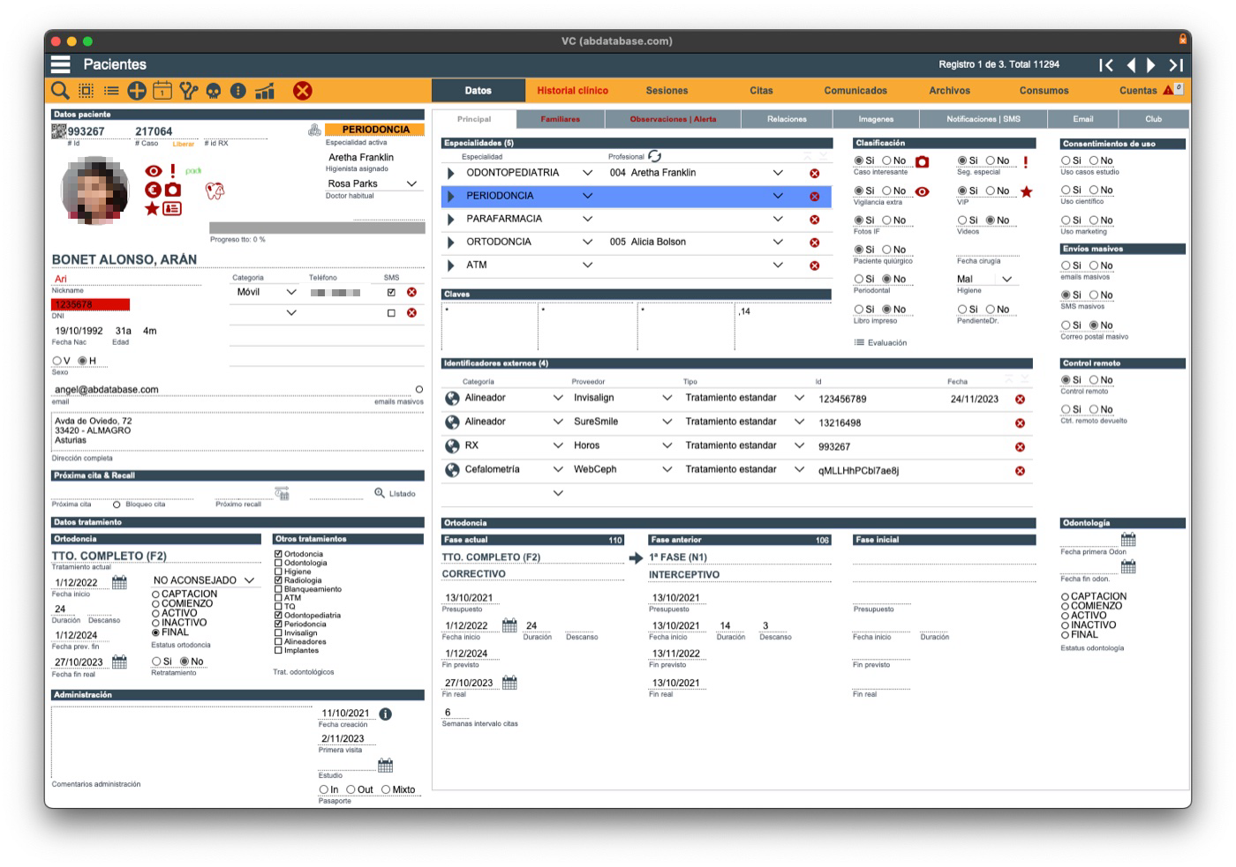Click the Liberar link under case number
1236x867 pixels.
tap(183, 144)
